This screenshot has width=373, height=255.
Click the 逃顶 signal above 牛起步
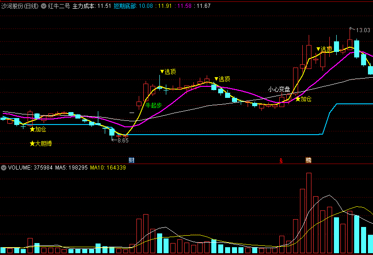coord(168,72)
